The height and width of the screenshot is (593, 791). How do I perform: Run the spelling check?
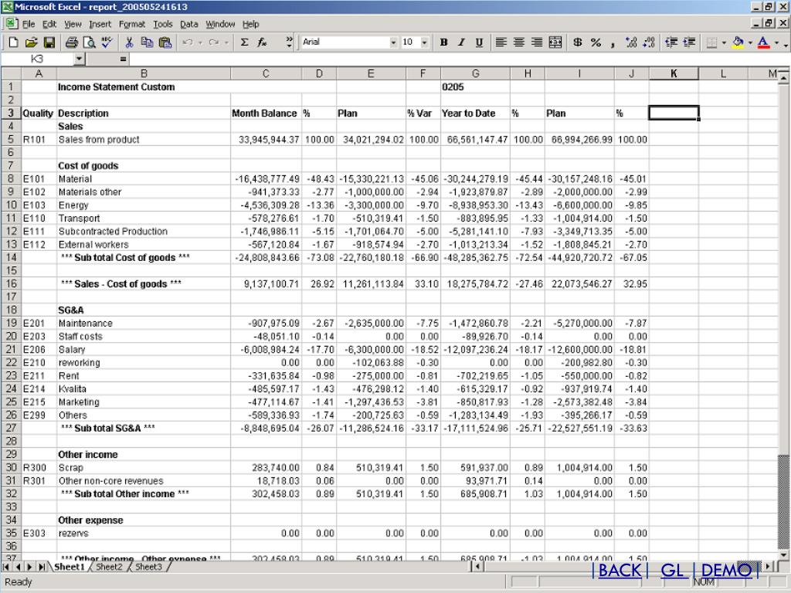click(107, 42)
